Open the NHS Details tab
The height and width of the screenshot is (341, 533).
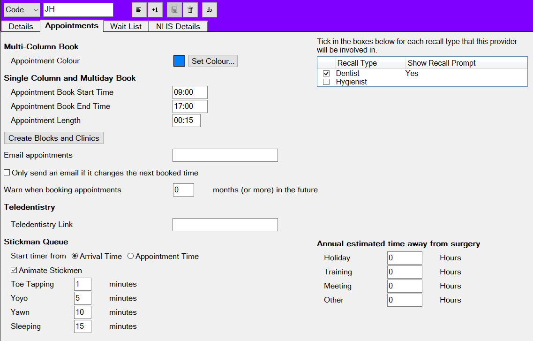click(x=178, y=26)
